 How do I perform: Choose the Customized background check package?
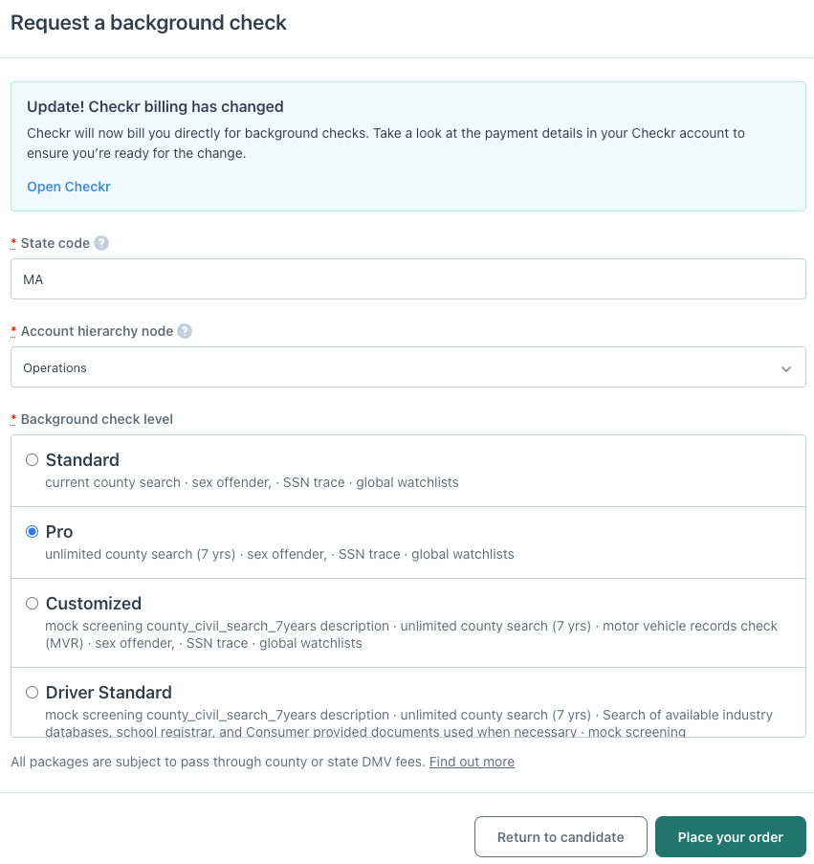(x=32, y=603)
